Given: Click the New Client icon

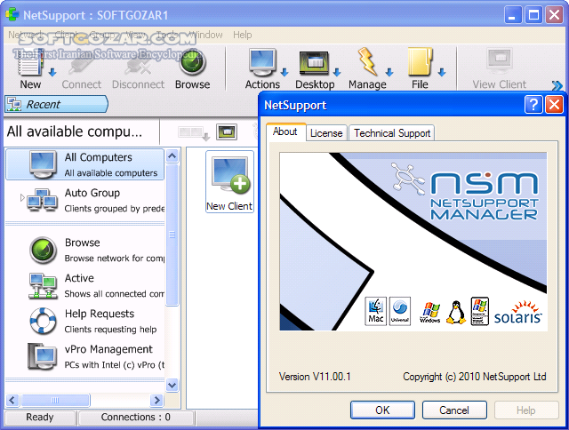Looking at the screenshot, I should pos(229,181).
